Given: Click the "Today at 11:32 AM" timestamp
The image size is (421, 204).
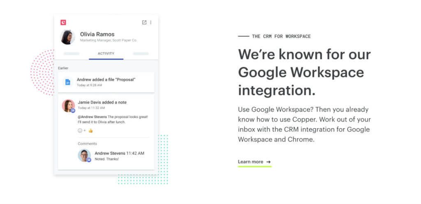Looking at the screenshot, I should tap(91, 108).
